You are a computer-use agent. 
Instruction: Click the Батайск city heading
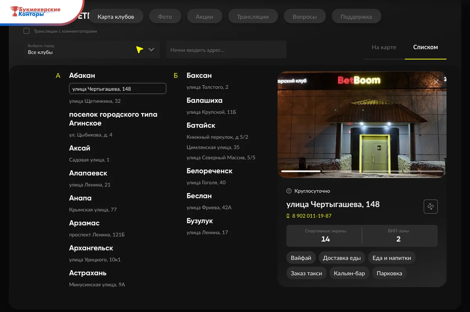click(201, 126)
